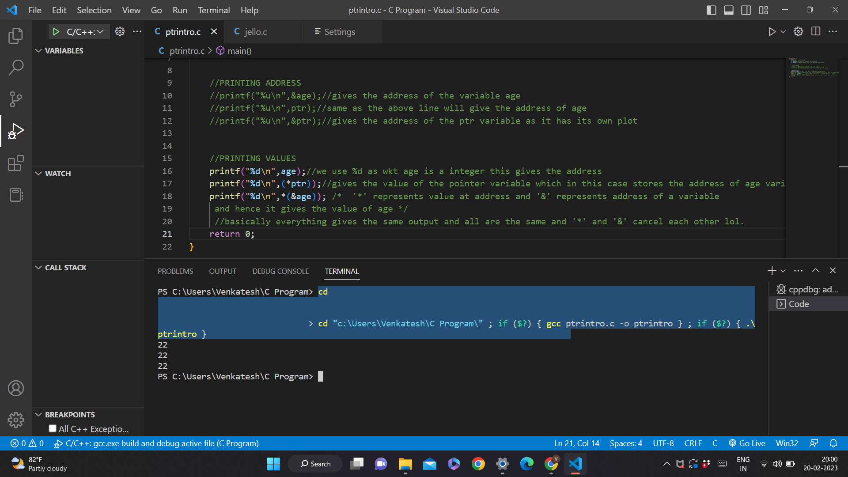The height and width of the screenshot is (477, 848).
Task: Open notifications via the bell icon
Action: [x=834, y=443]
